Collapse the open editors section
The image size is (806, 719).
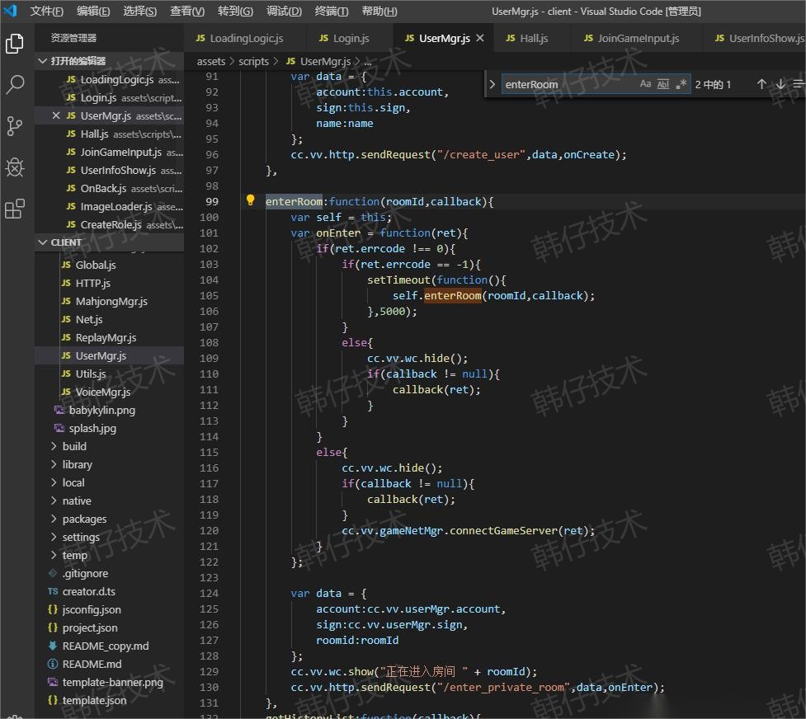click(x=43, y=61)
